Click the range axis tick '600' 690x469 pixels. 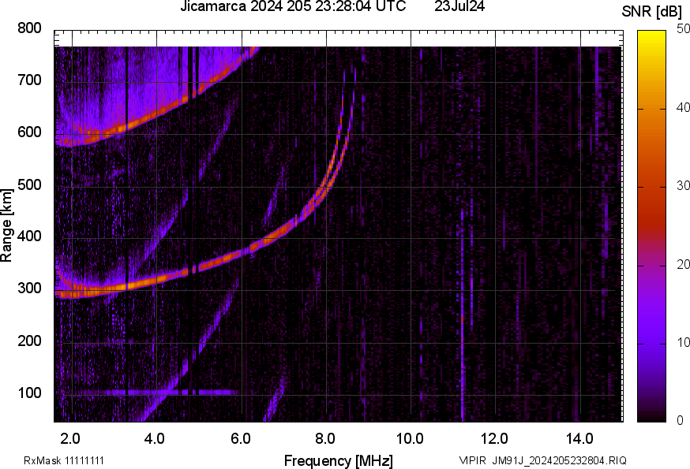point(29,132)
